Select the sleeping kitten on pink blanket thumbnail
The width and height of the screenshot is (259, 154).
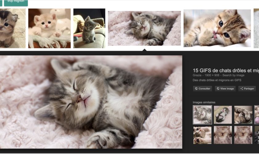(x=144, y=28)
